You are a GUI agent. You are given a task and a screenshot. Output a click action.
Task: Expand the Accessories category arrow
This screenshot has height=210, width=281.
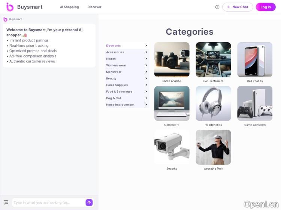(x=146, y=52)
